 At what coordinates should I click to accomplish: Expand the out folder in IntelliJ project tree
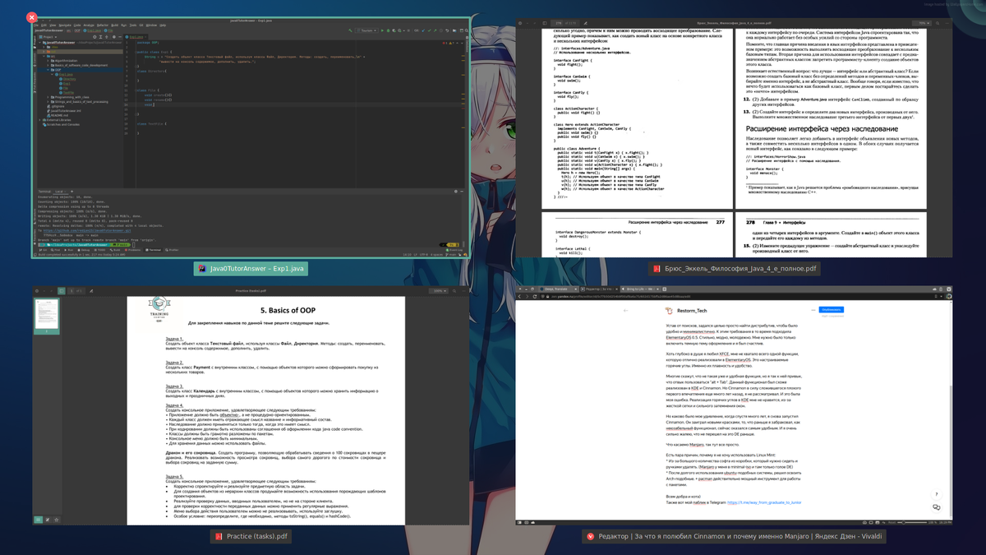44,52
